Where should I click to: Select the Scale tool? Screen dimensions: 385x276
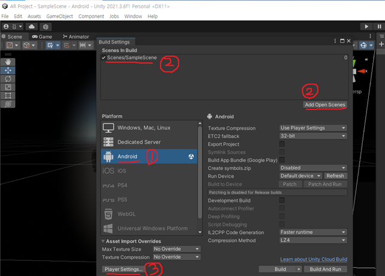point(8,87)
